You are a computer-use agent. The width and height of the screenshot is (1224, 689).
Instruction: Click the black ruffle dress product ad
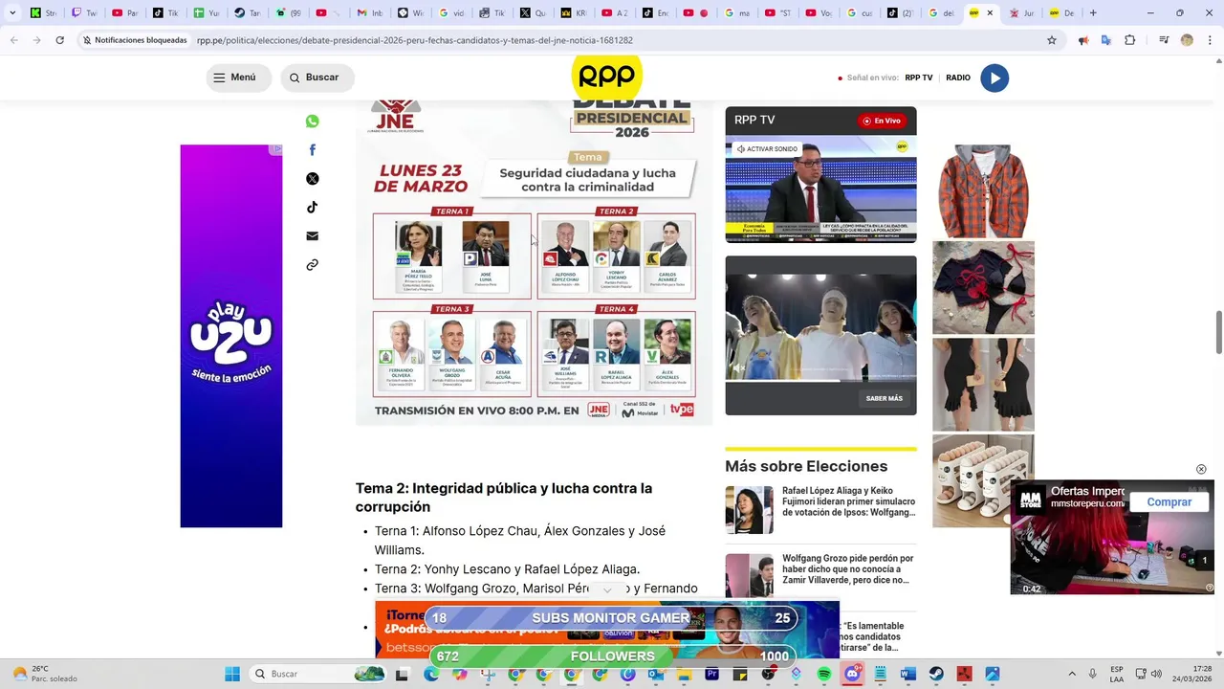pos(983,384)
